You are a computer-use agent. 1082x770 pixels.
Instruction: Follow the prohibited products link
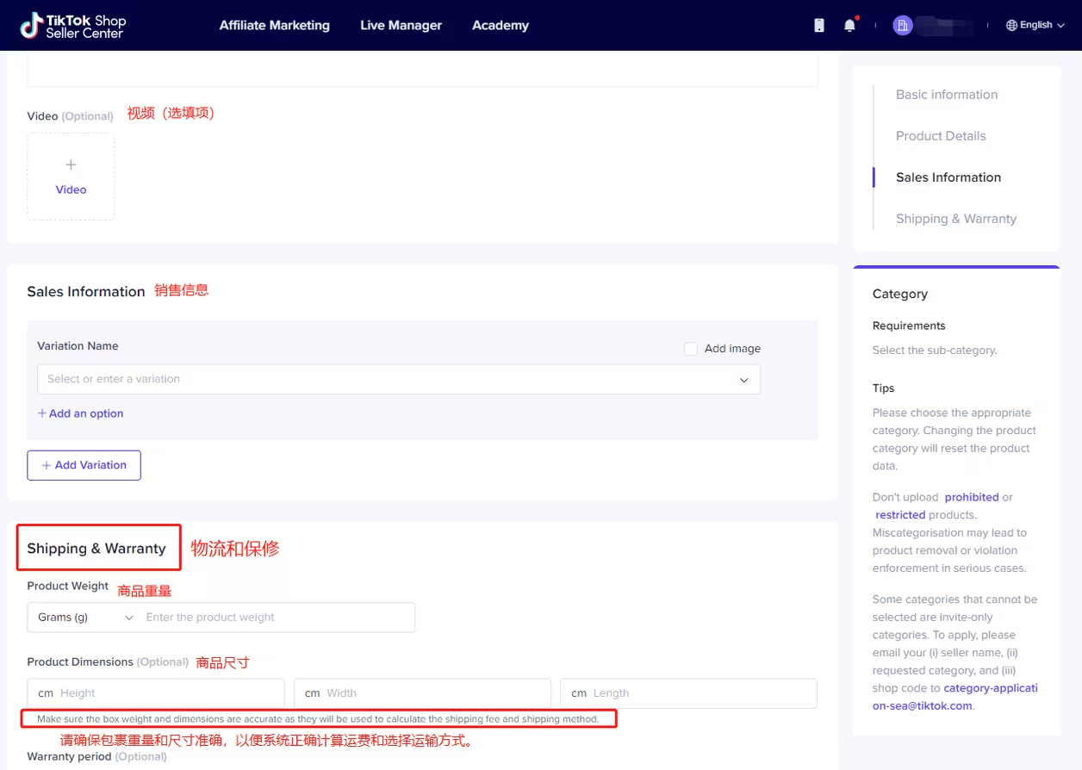[971, 497]
